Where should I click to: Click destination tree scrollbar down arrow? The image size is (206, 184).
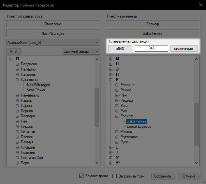coord(197,163)
